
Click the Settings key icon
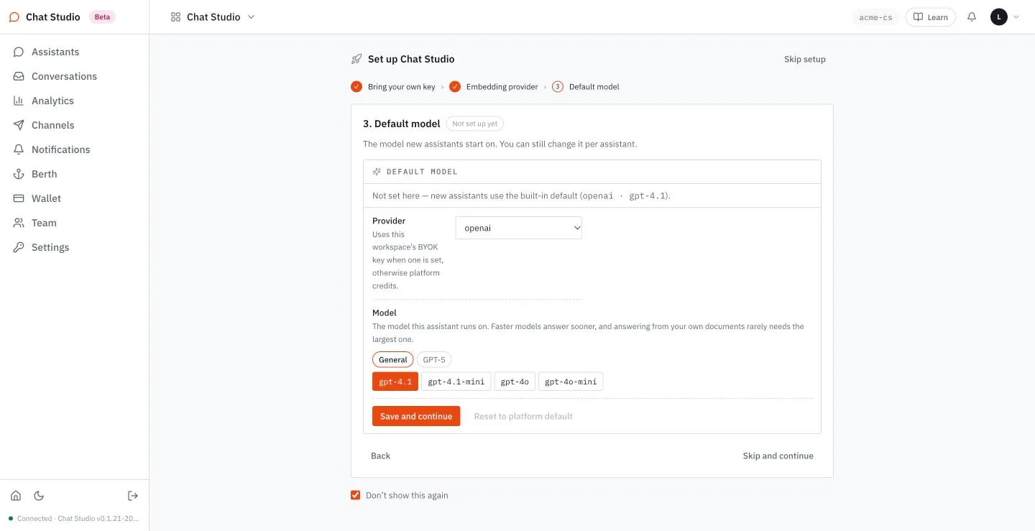19,247
